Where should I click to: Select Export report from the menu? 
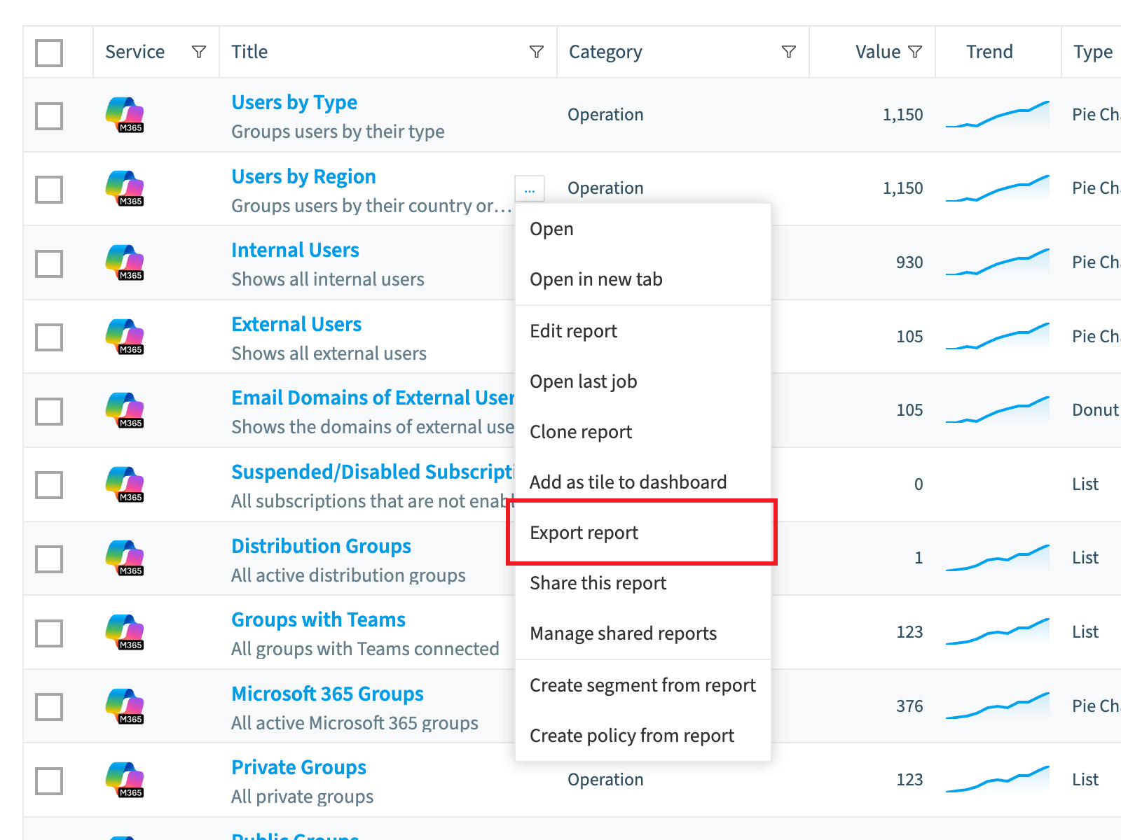click(x=643, y=533)
